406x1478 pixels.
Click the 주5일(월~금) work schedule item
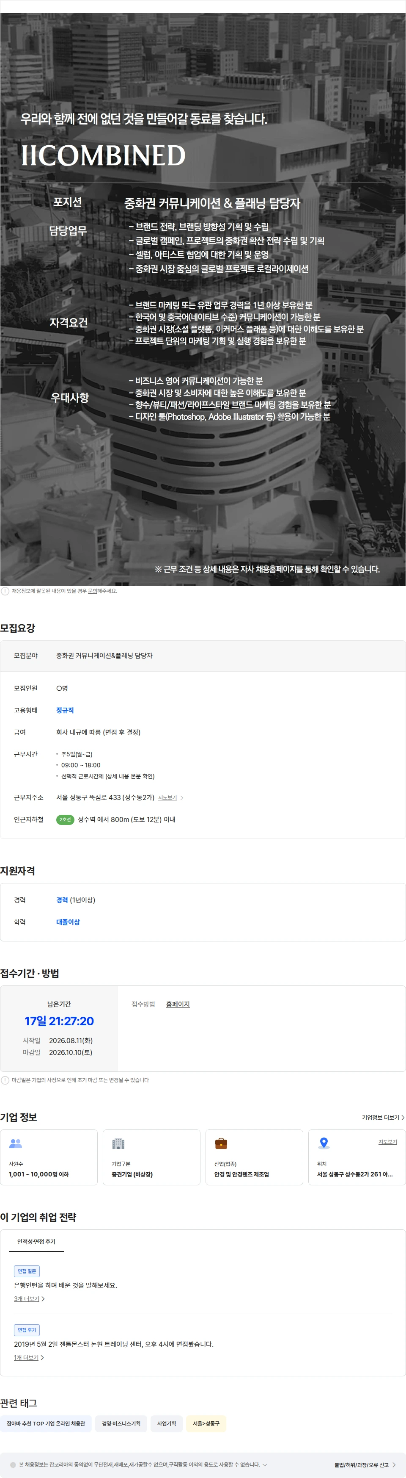point(77,754)
